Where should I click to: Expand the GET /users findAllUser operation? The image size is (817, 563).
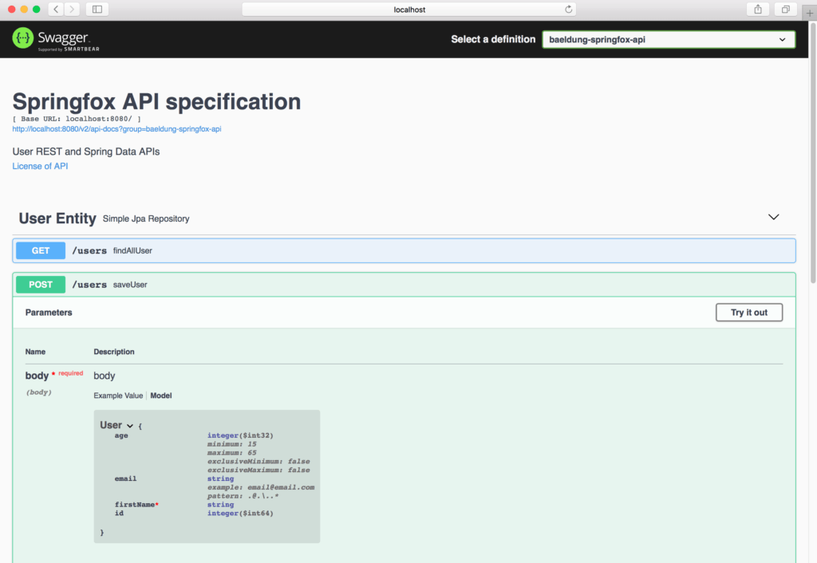[404, 250]
